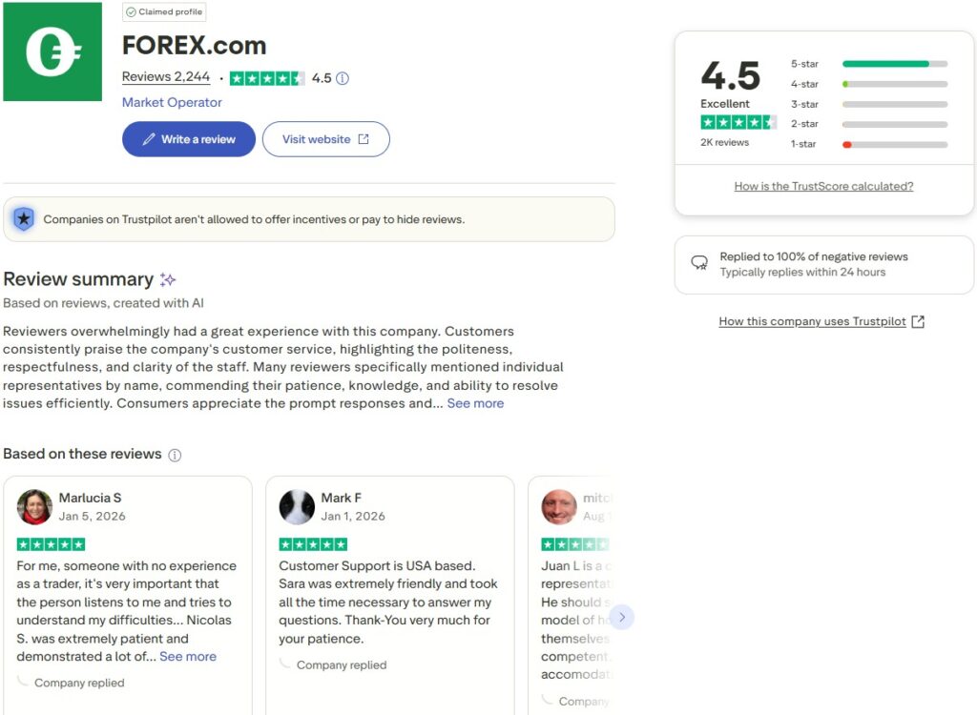
Task: Click the 5-star rating bar to filter reviews
Action: [894, 63]
